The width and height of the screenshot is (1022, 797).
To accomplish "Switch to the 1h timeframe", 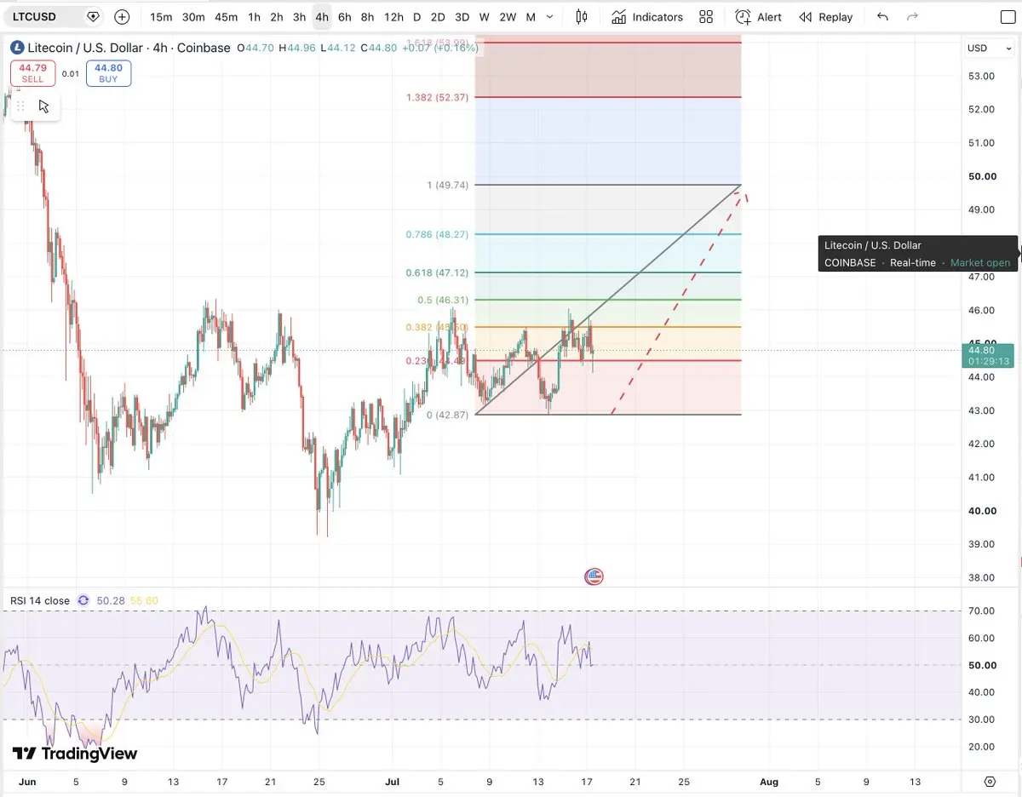I will 255,17.
